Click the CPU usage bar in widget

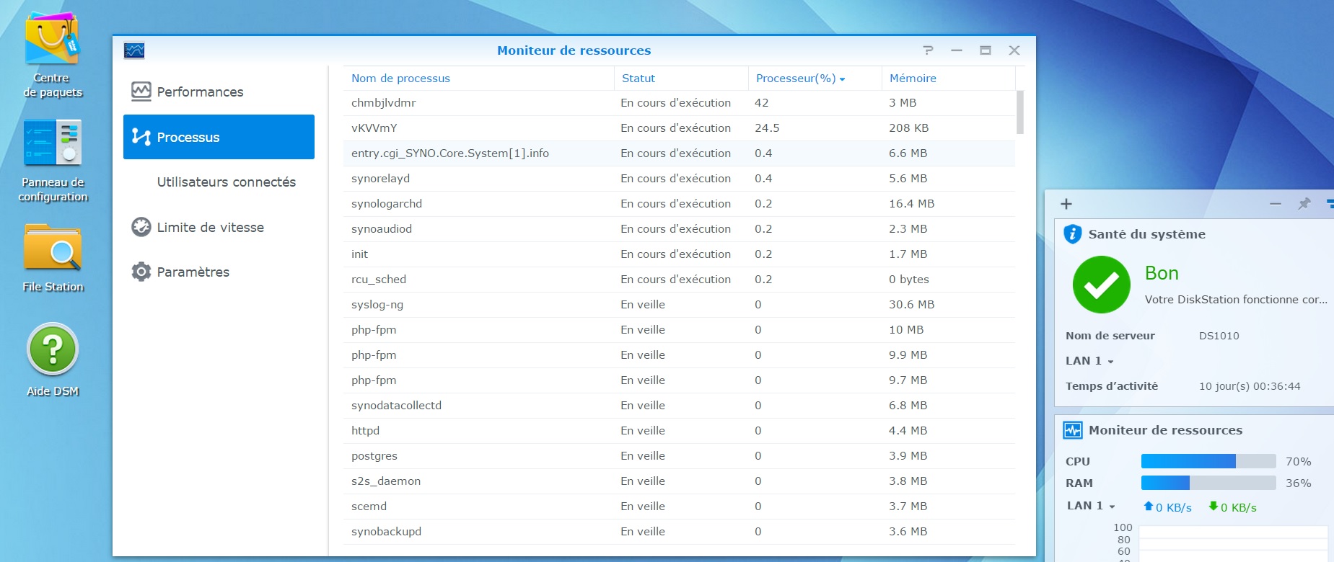pyautogui.click(x=1208, y=462)
